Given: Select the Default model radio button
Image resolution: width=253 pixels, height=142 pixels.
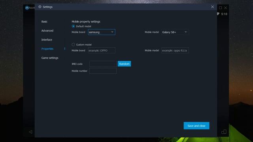Looking at the screenshot, I should (x=73, y=26).
